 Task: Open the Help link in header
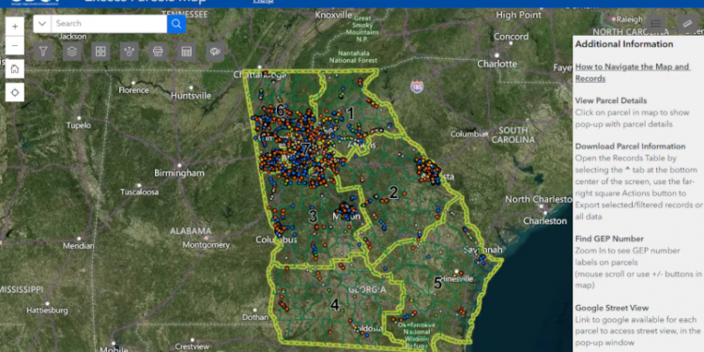[263, 1]
